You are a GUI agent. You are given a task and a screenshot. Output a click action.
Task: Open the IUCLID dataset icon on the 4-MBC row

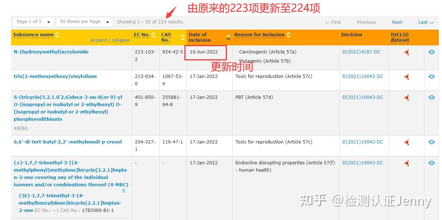(x=406, y=163)
